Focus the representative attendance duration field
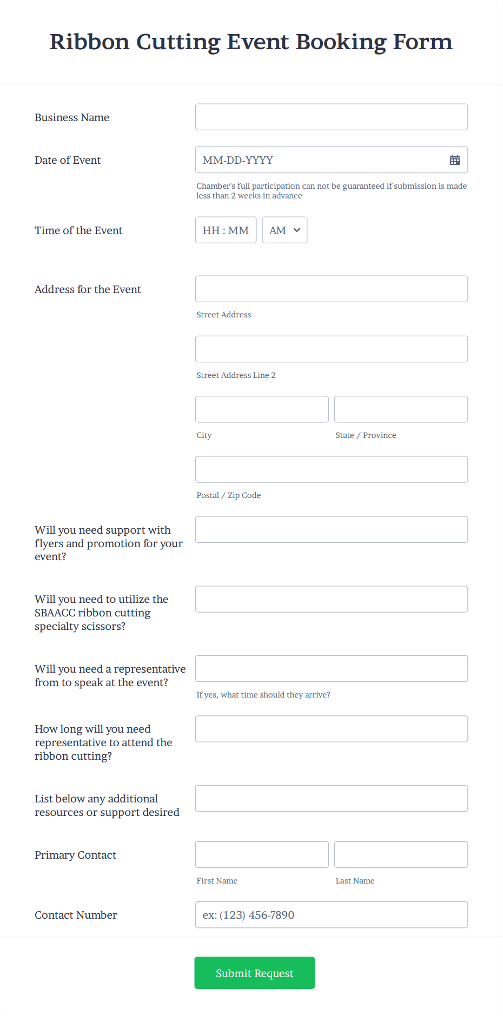This screenshot has width=503, height=1016. 331,728
